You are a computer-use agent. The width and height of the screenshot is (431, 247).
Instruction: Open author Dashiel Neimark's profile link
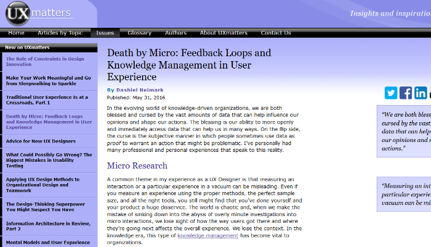pyautogui.click(x=140, y=90)
